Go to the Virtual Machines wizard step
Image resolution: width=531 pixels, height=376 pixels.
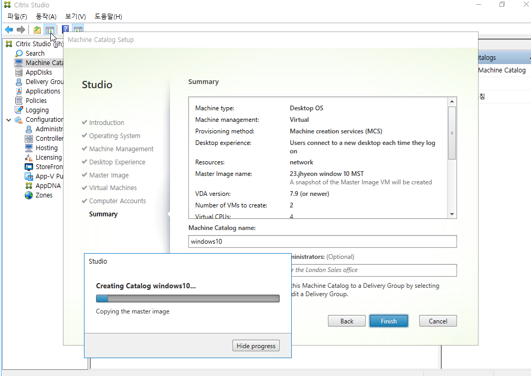click(x=113, y=188)
